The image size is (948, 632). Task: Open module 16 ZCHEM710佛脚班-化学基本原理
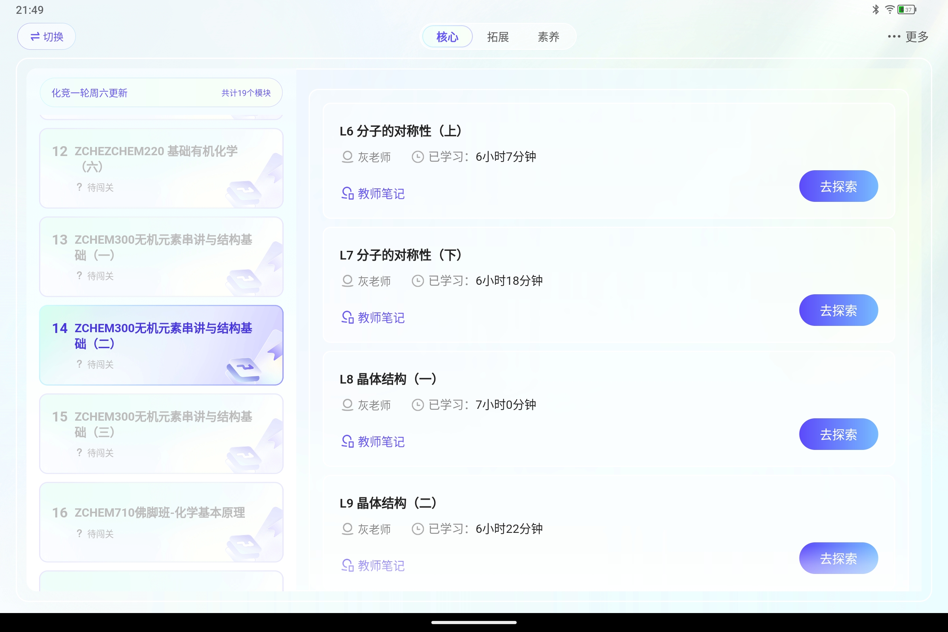[161, 522]
